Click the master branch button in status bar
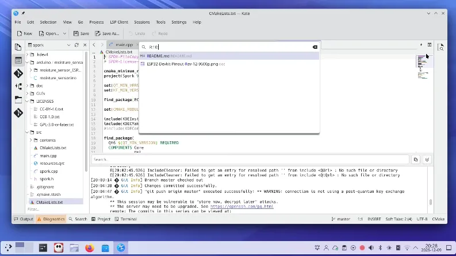Viewport: 456px width, 256px height. pyautogui.click(x=340, y=219)
